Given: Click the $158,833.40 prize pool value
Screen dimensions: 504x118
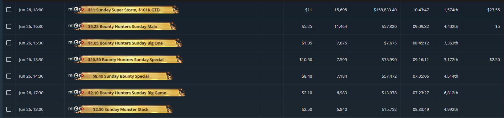Looking at the screenshot, I should click(x=385, y=10).
